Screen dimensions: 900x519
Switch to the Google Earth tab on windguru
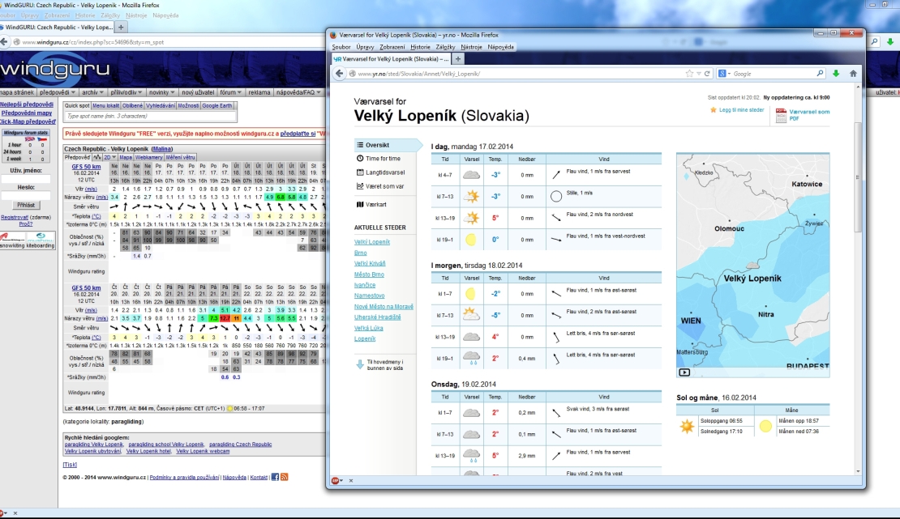coord(217,105)
